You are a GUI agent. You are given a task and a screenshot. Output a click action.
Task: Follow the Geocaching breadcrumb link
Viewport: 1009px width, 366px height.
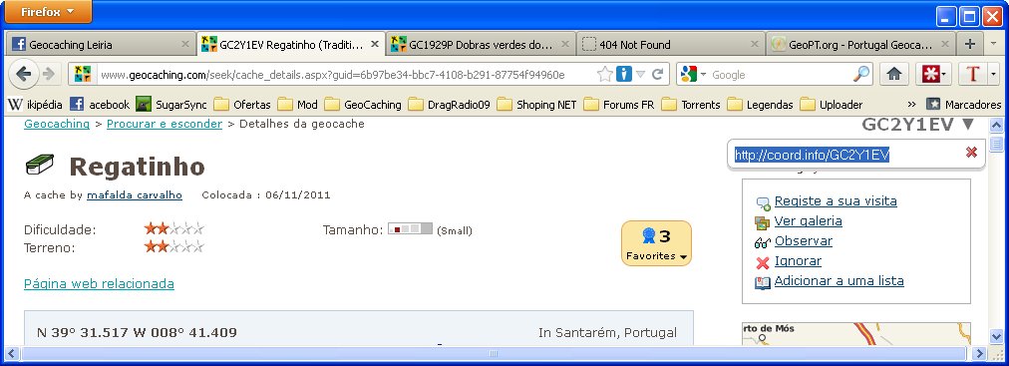[x=57, y=124]
